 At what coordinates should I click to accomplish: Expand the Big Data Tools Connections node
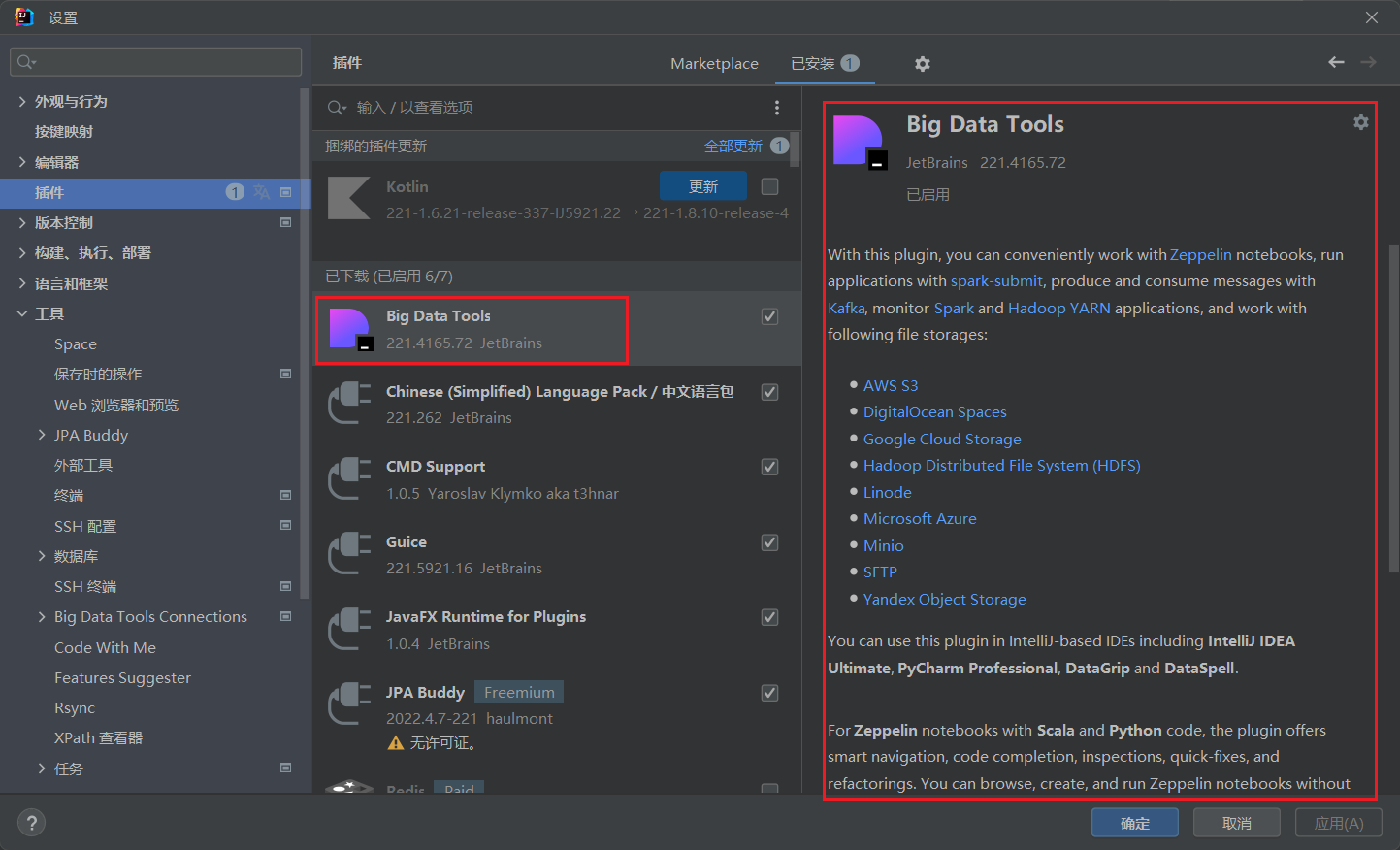coord(42,617)
